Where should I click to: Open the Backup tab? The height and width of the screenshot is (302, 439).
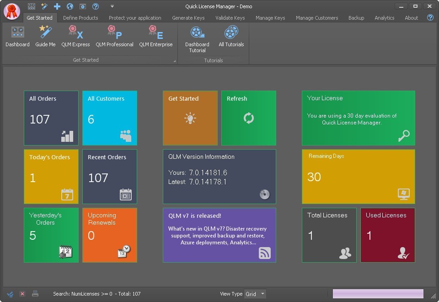coord(356,18)
